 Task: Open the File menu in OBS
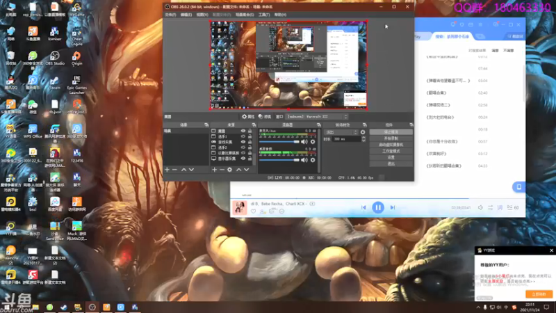(x=170, y=14)
